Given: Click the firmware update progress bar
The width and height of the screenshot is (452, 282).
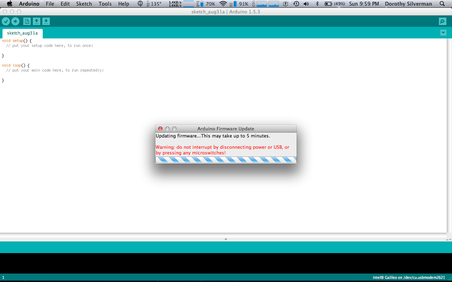Looking at the screenshot, I should 226,160.
